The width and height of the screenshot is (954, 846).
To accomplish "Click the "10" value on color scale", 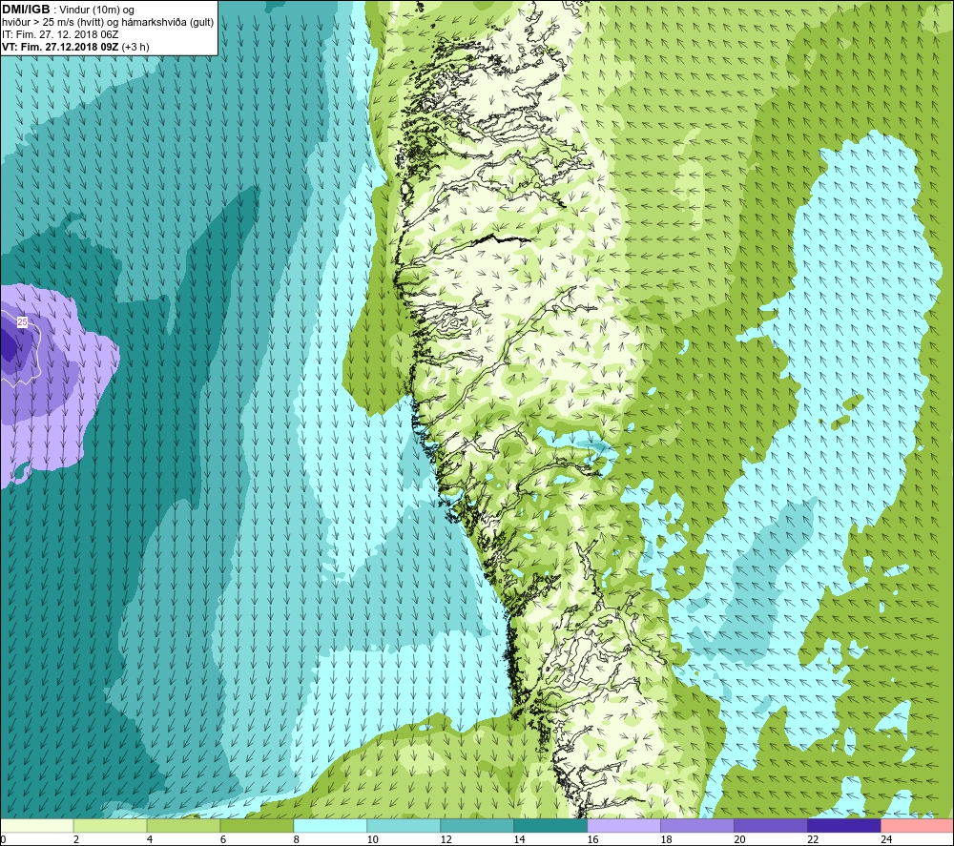I will pyautogui.click(x=372, y=839).
